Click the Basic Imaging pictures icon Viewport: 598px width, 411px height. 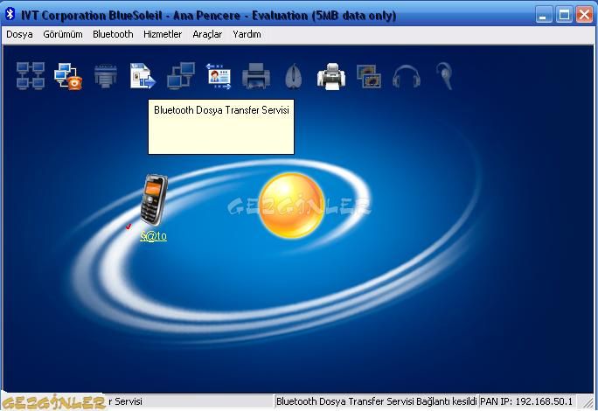point(369,76)
